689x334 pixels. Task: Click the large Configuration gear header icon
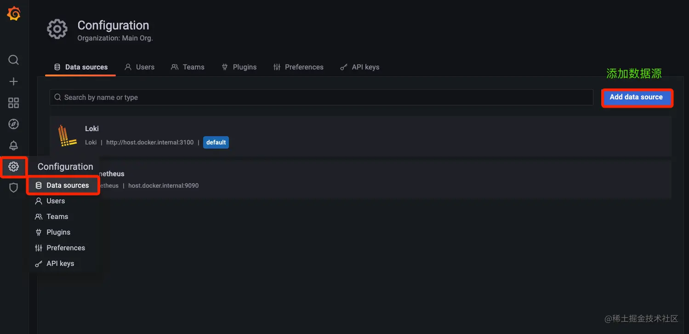click(57, 29)
